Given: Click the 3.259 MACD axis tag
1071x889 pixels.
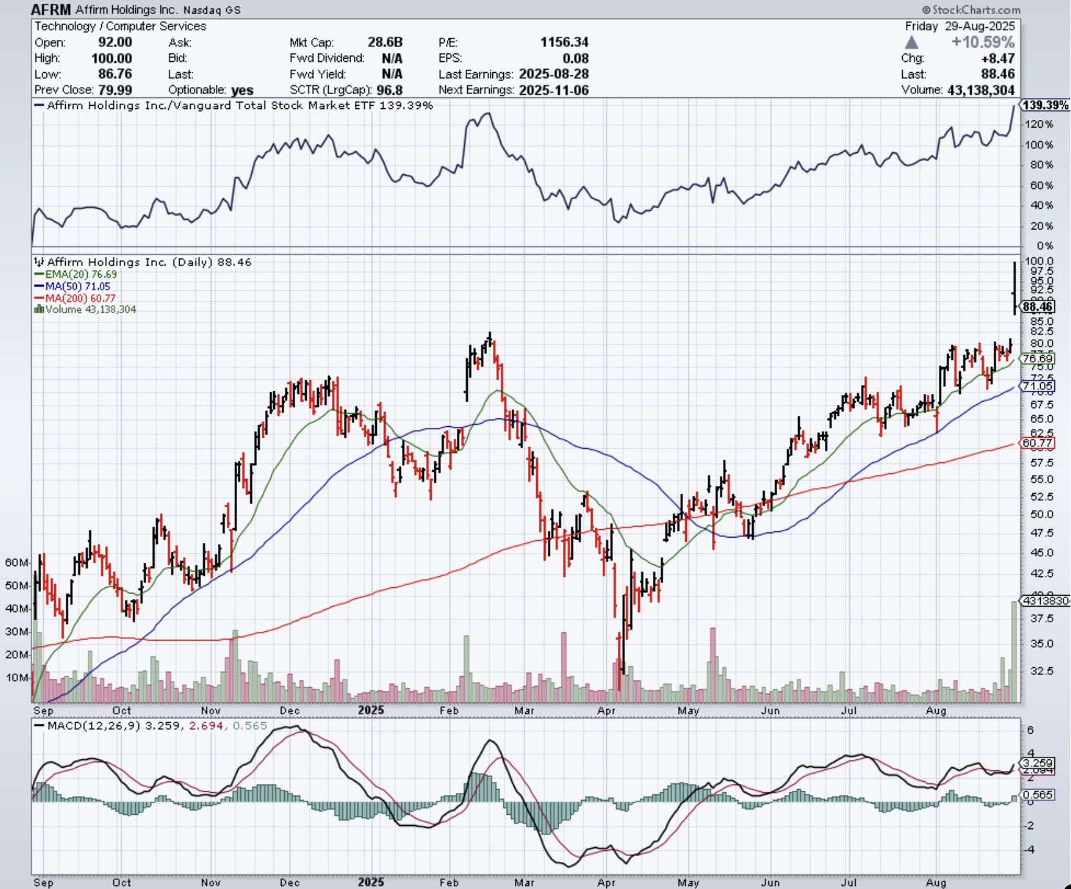Looking at the screenshot, I should point(1037,763).
